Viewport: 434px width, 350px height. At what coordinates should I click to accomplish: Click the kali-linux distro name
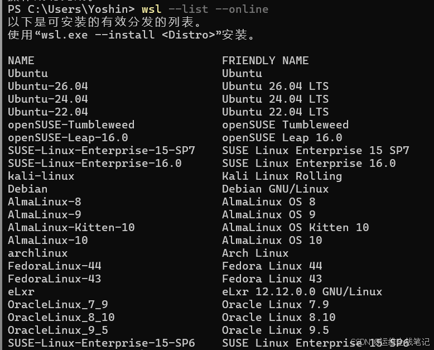pyautogui.click(x=41, y=176)
